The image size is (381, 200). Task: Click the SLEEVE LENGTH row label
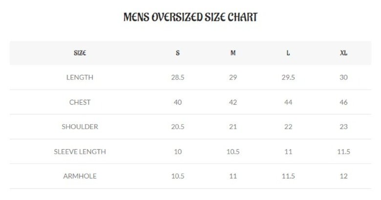[80, 152]
